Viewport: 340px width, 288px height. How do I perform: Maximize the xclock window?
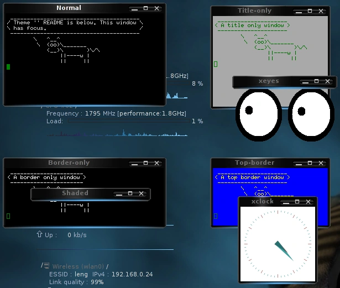click(x=297, y=202)
